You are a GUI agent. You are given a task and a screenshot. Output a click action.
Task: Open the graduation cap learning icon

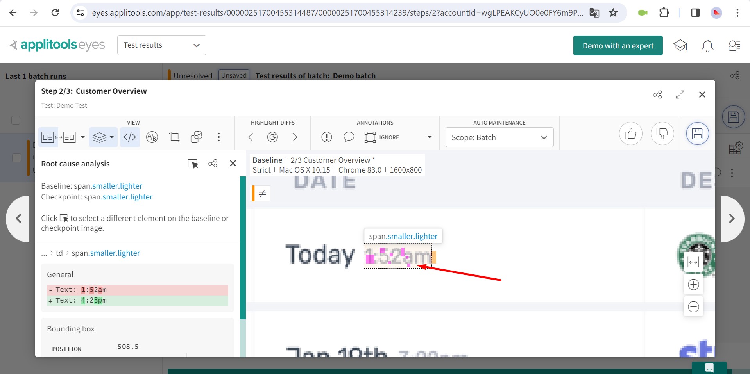[x=680, y=46]
